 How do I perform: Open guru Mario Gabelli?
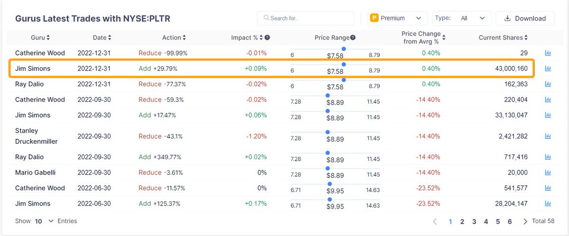[x=36, y=172]
